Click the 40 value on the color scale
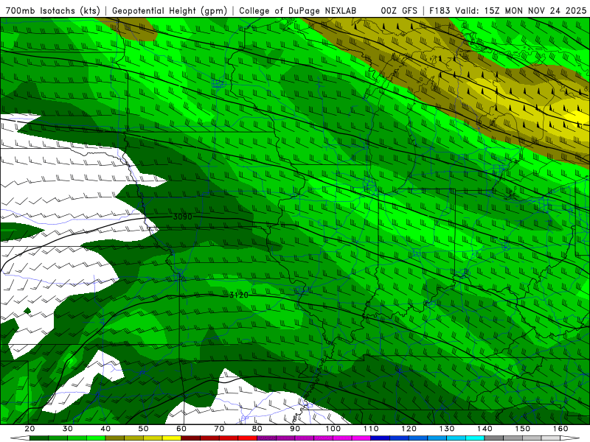 pyautogui.click(x=105, y=429)
